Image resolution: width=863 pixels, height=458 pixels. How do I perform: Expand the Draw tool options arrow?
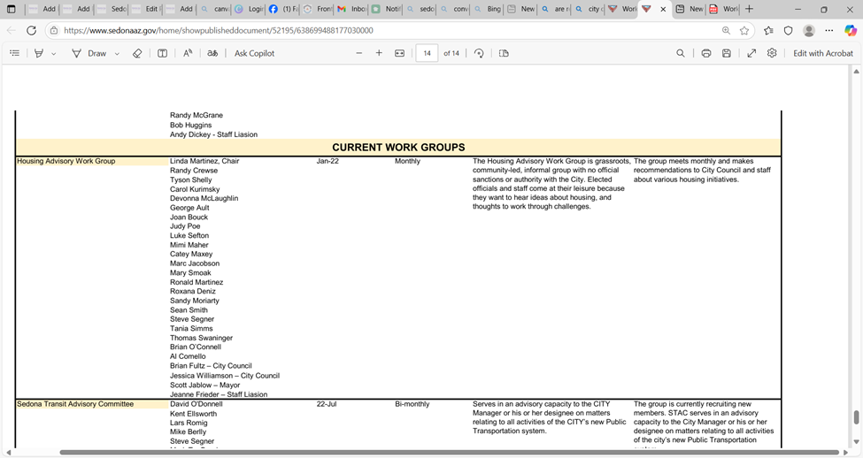click(x=117, y=54)
